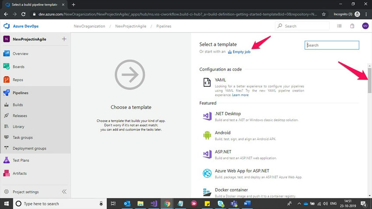Click the NewProjectinAgile project tile icon

(x=7, y=39)
